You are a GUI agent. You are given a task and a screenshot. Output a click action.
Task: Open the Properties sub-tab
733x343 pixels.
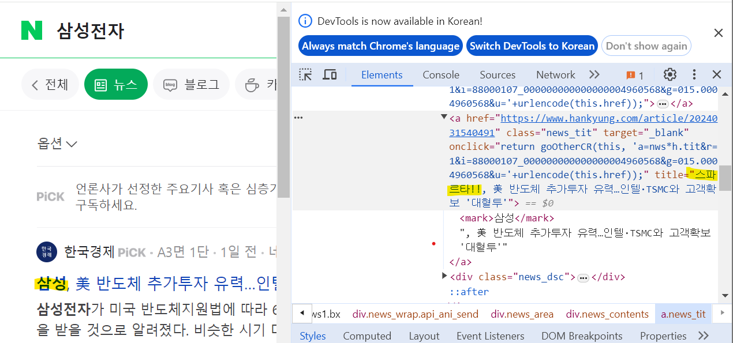point(663,336)
